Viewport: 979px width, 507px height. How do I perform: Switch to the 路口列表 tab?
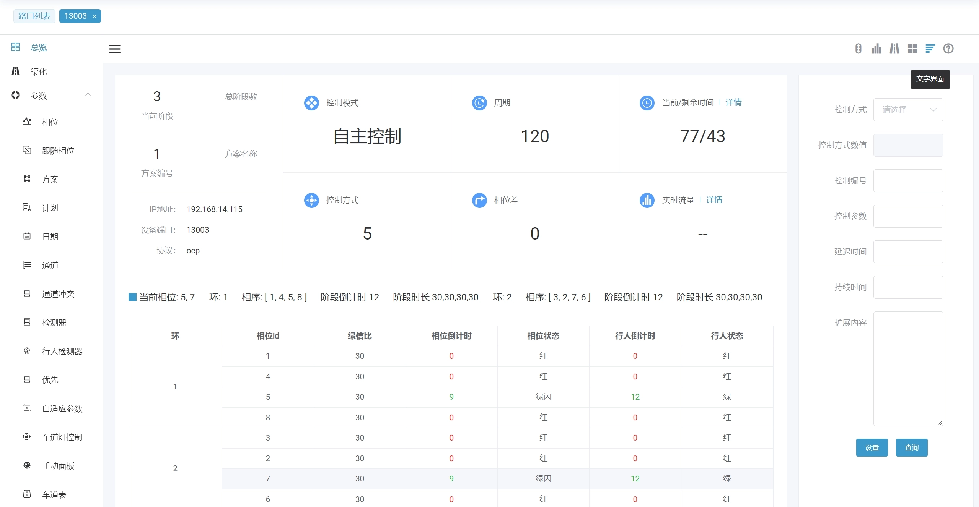point(34,16)
